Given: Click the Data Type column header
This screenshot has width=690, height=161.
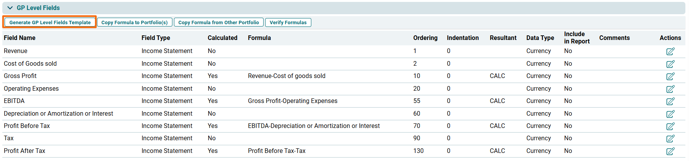Looking at the screenshot, I should (540, 38).
